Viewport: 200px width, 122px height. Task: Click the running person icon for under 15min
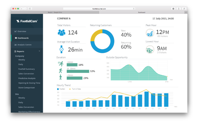coord(61,64)
